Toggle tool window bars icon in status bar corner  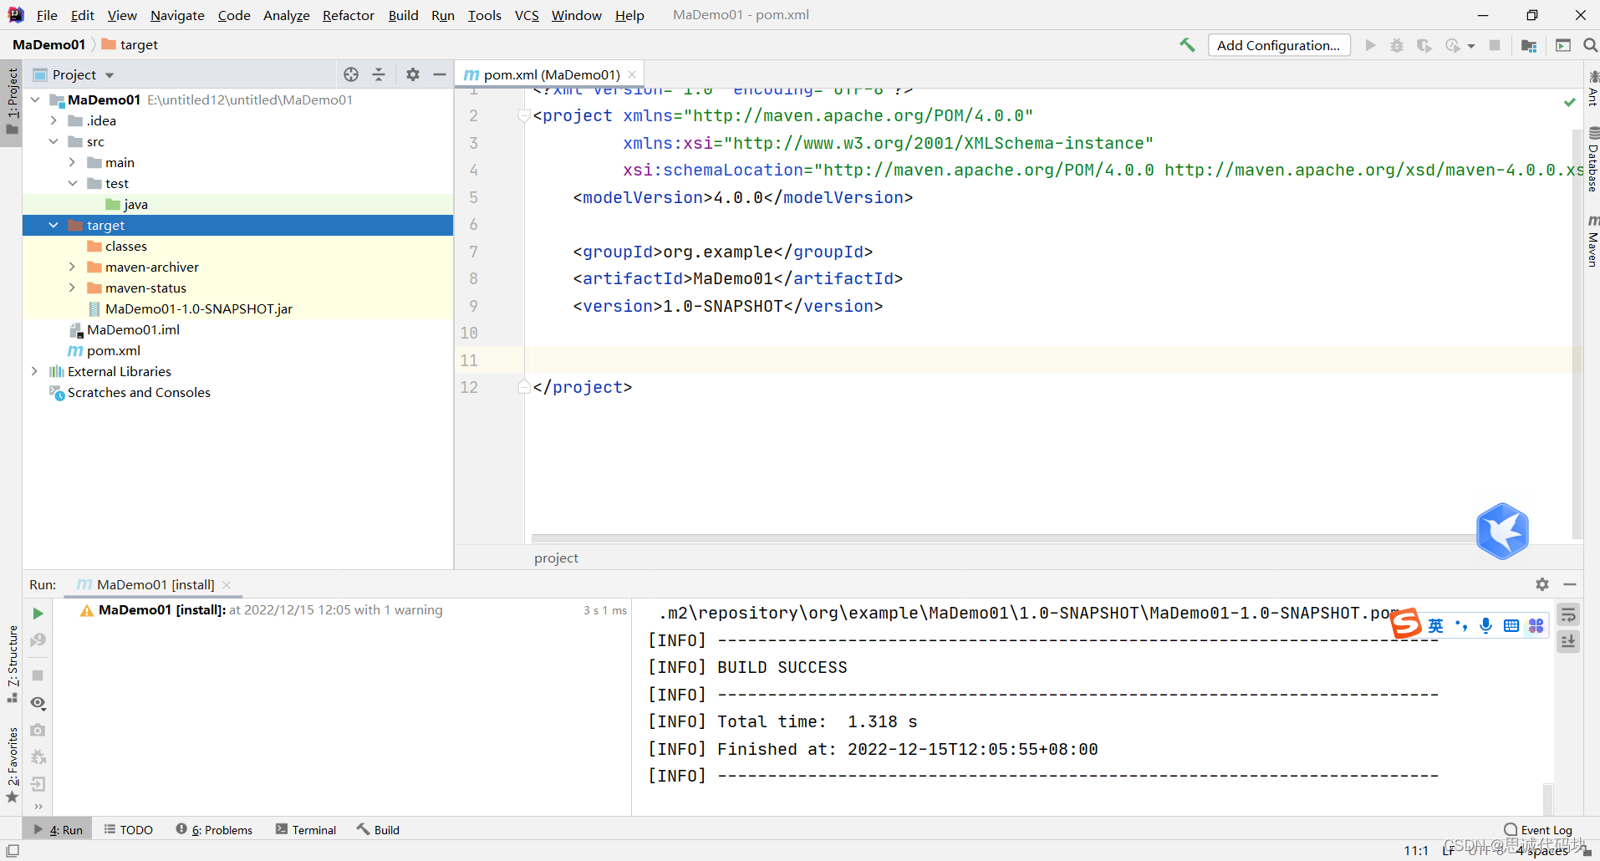(x=13, y=850)
